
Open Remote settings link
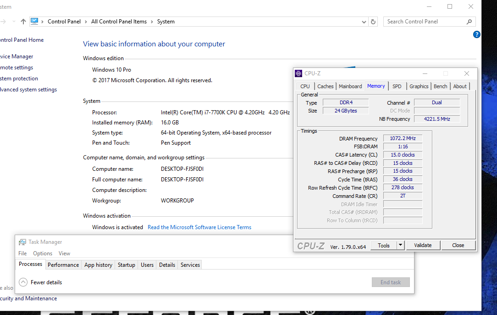point(17,67)
